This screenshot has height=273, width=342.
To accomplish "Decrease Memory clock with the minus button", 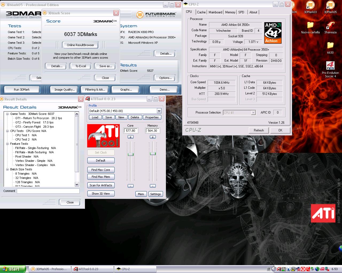I will point(153,186).
